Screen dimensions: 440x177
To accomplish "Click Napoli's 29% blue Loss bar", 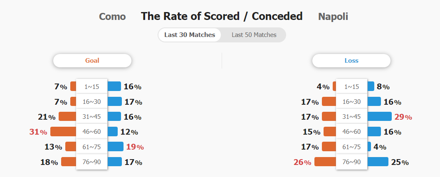I will (x=379, y=116).
